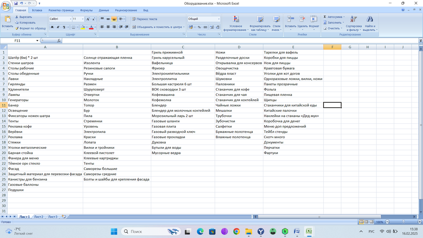The width and height of the screenshot is (423, 238).
Task: Toggle middle vertical alignment
Action: [x=108, y=19]
